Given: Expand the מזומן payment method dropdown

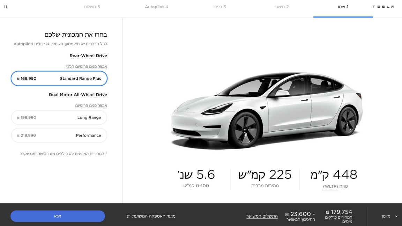Looking at the screenshot, I should pos(389,216).
